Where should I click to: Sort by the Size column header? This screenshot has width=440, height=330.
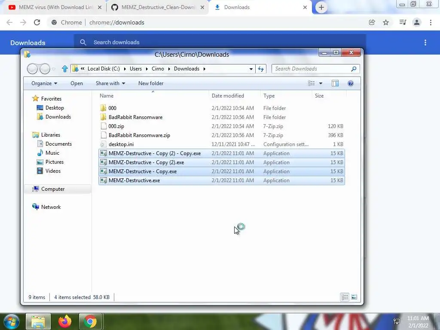(x=319, y=96)
